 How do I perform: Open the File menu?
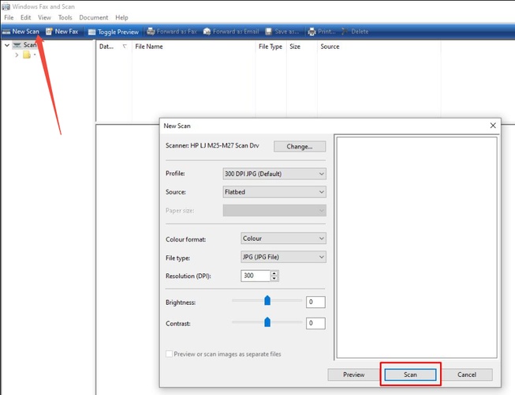pos(9,17)
